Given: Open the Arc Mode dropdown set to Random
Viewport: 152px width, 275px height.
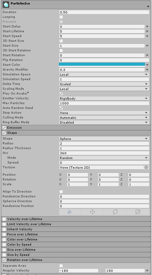Looking at the screenshot, I should (x=104, y=158).
